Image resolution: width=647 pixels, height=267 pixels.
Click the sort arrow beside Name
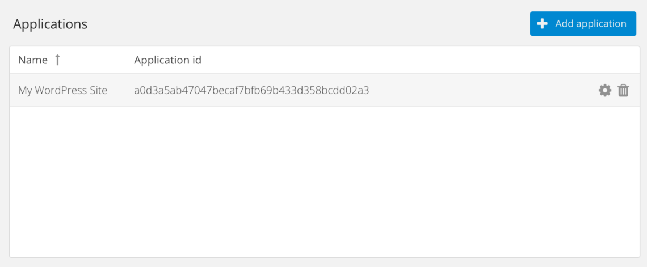click(x=57, y=60)
